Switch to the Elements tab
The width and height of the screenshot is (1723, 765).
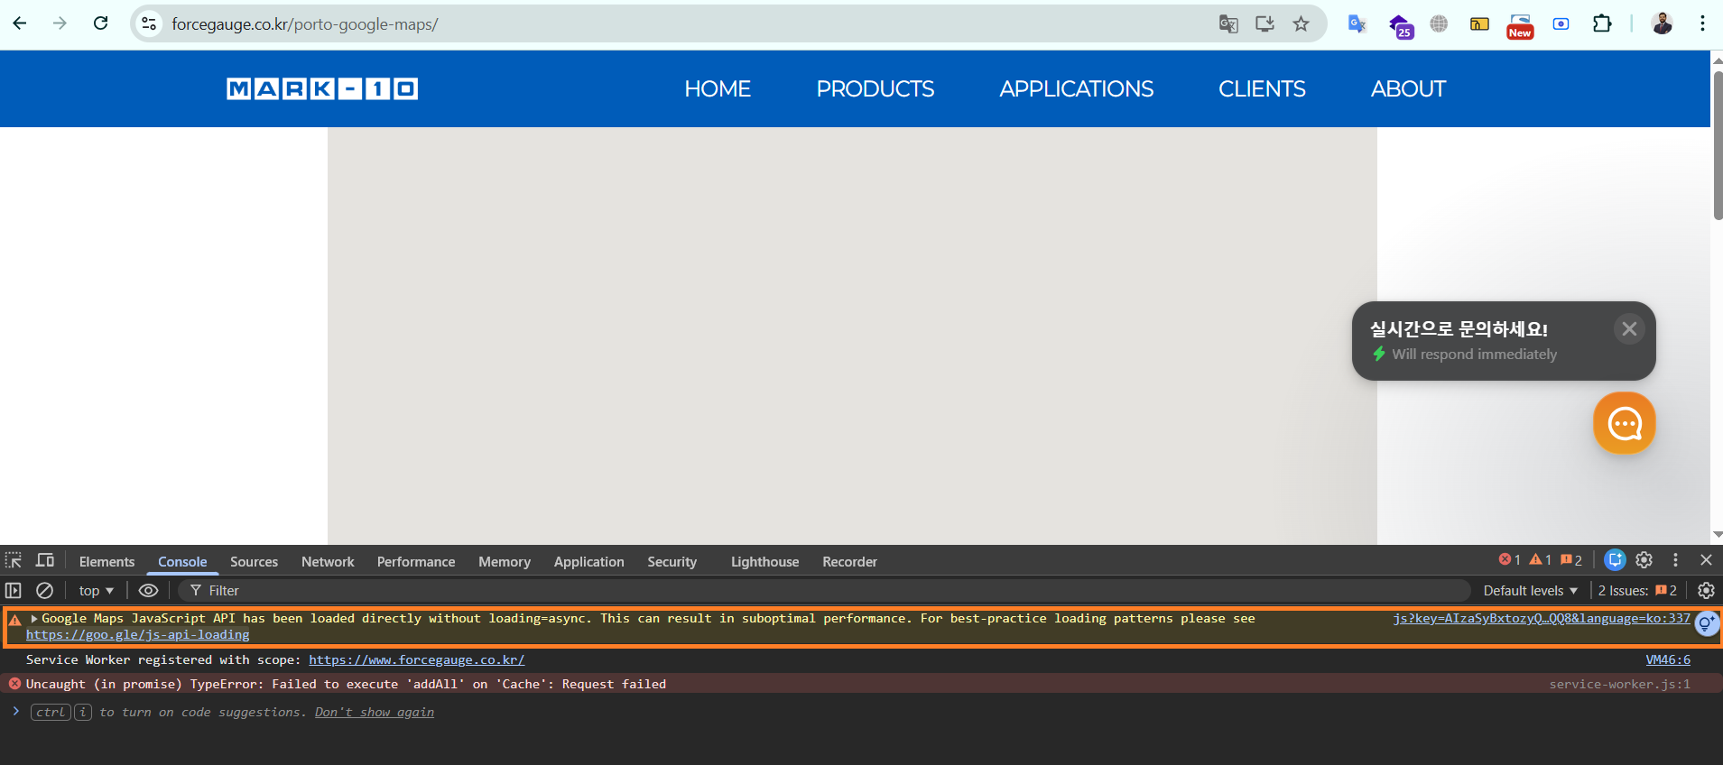107,561
